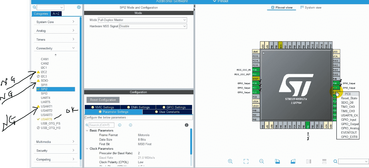Select the Parameter Settings tab
The height and width of the screenshot is (168, 369).
pyautogui.click(x=113, y=112)
